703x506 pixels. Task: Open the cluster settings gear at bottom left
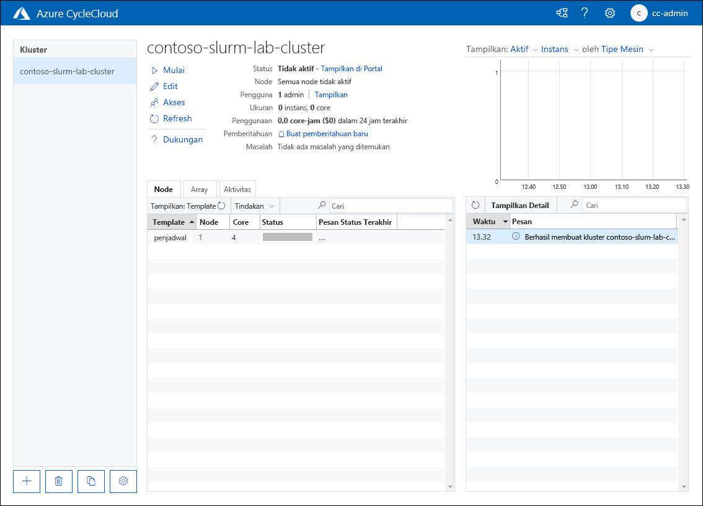[x=123, y=481]
